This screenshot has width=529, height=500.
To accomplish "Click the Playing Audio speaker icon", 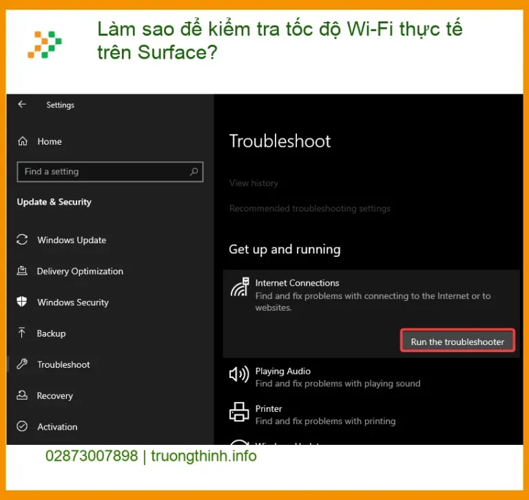I will [239, 374].
